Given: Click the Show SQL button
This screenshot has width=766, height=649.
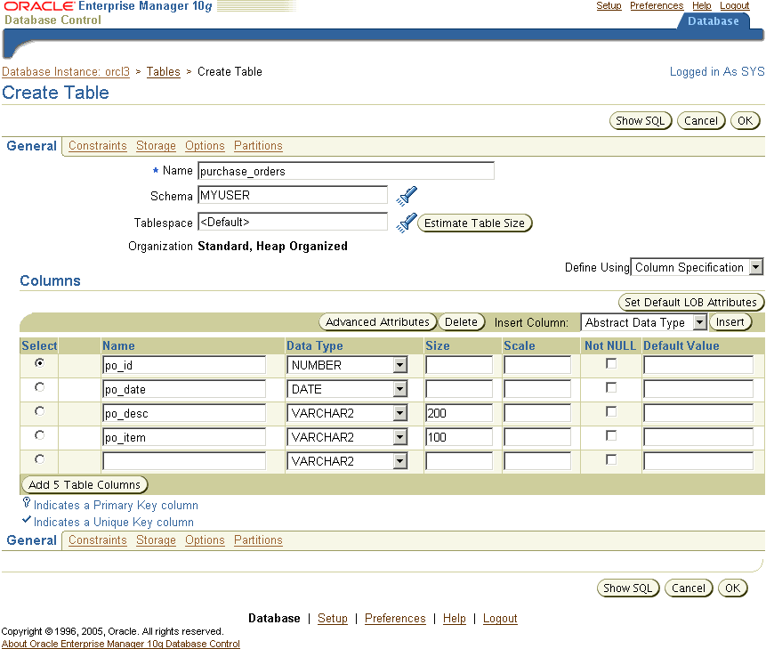Looking at the screenshot, I should (x=641, y=120).
